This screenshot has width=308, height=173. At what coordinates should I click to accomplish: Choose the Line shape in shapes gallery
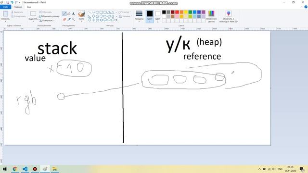90,12
